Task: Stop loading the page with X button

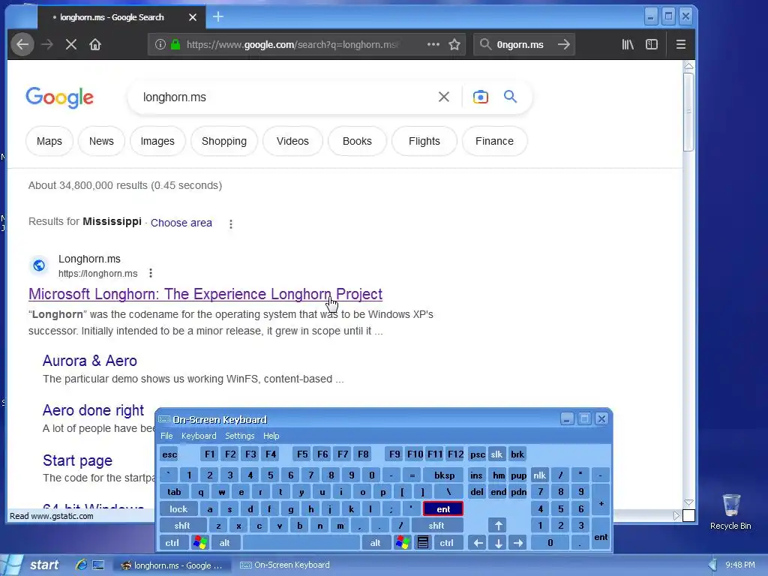Action: [x=71, y=44]
